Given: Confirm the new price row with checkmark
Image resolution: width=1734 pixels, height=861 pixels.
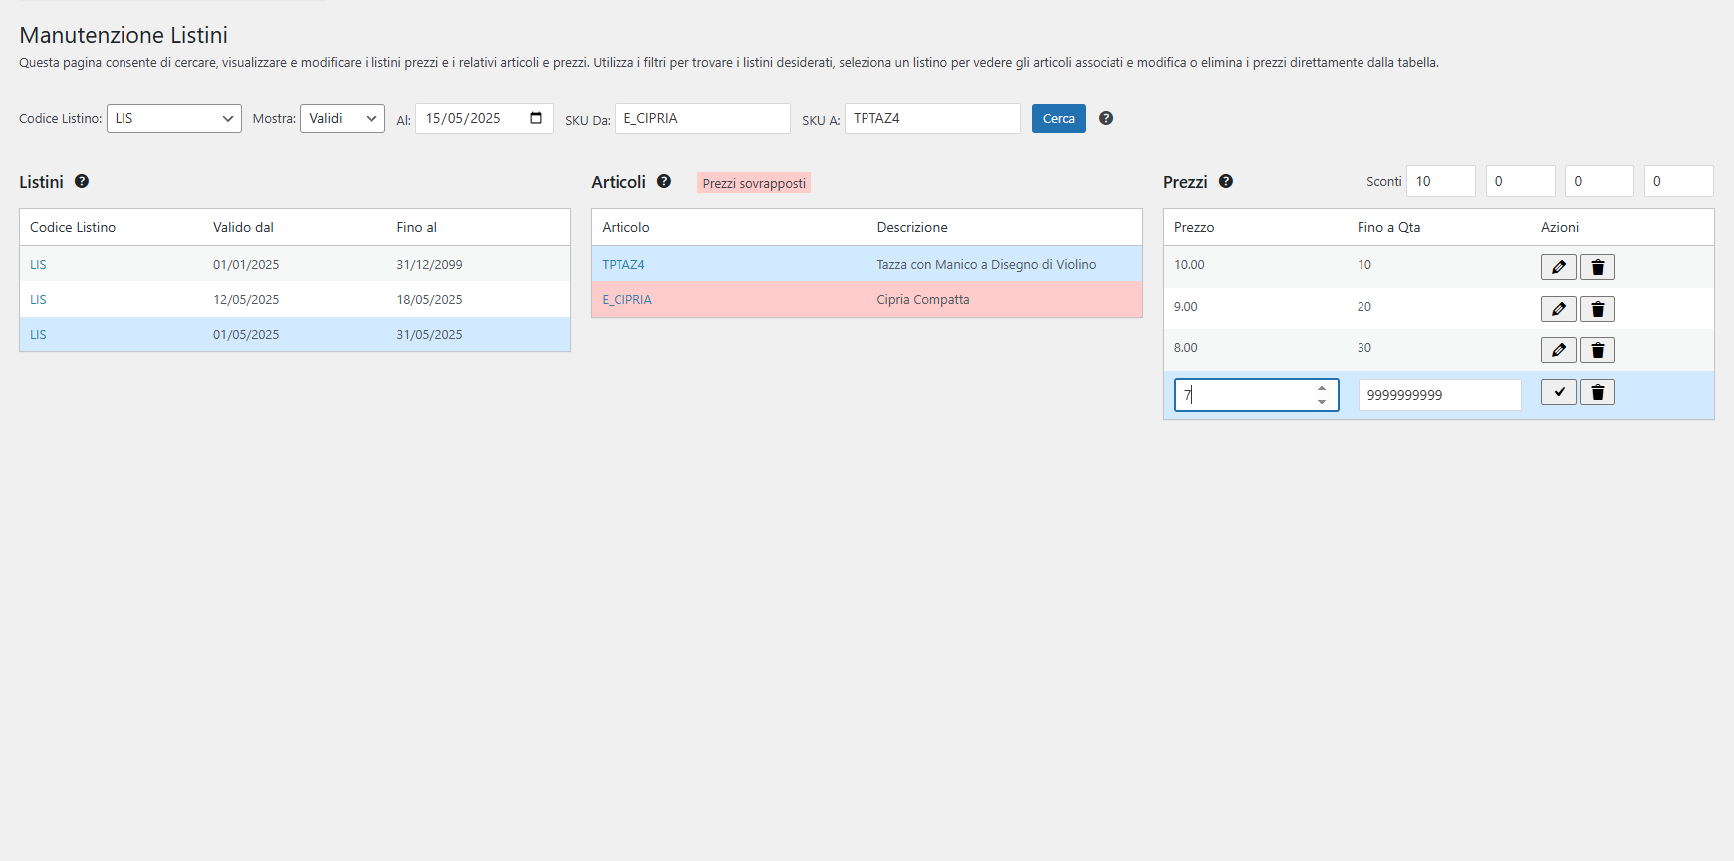Looking at the screenshot, I should [x=1559, y=392].
